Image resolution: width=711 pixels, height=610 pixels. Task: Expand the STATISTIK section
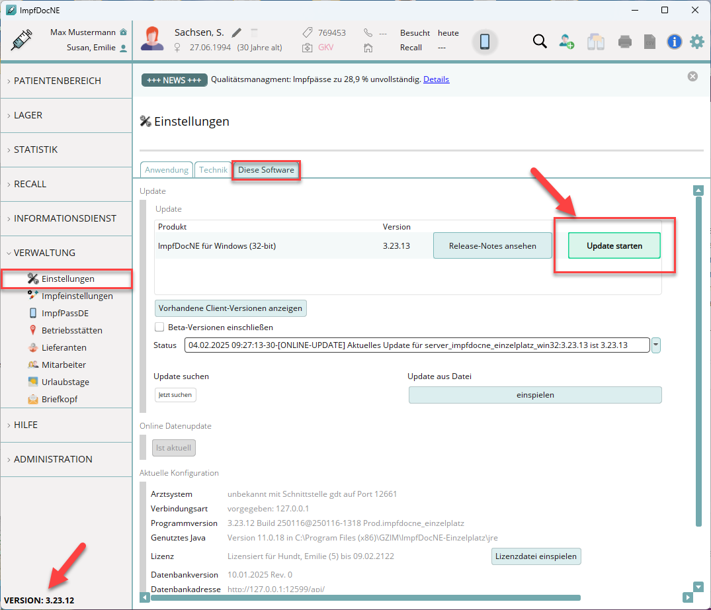click(66, 150)
